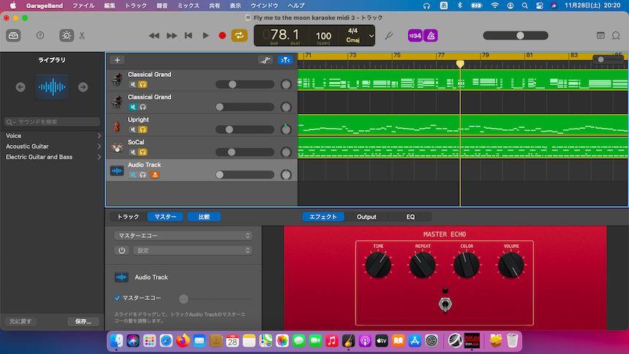Mute the Upright track
The height and width of the screenshot is (354, 629).
point(133,129)
